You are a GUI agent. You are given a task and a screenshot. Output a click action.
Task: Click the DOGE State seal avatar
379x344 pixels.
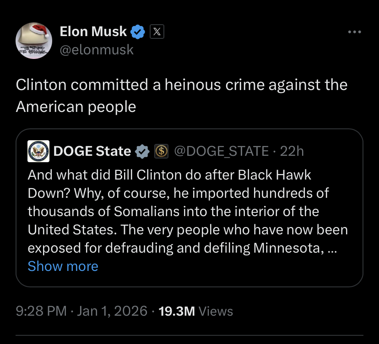coord(39,151)
